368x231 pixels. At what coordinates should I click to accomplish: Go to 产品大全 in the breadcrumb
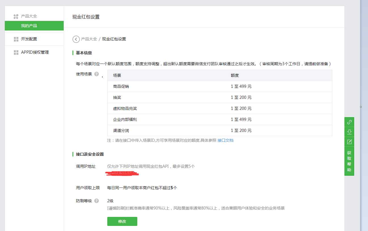point(89,39)
